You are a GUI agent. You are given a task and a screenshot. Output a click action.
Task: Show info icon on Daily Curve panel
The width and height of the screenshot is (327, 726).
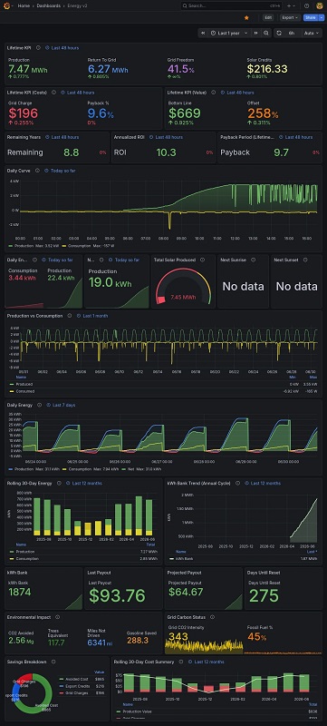click(37, 171)
